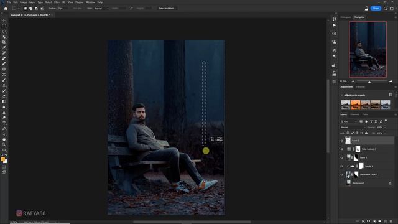Screen dimensions: 398x224
Task: Select the Background layer thumbnail
Action: (x=348, y=183)
